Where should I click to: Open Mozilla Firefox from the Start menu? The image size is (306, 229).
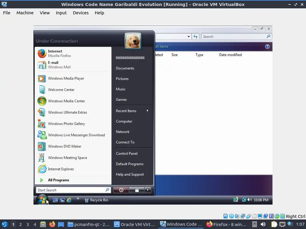pos(72,53)
